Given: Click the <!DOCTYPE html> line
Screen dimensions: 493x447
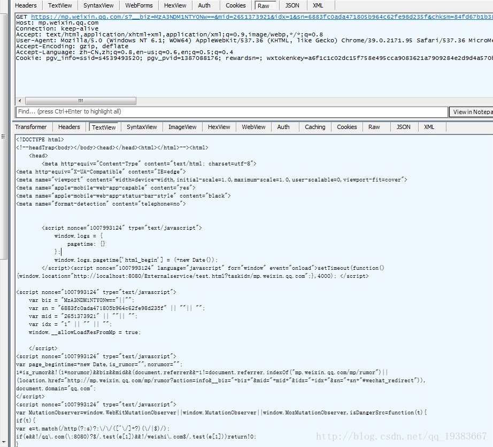Looking at the screenshot, I should tap(40, 139).
